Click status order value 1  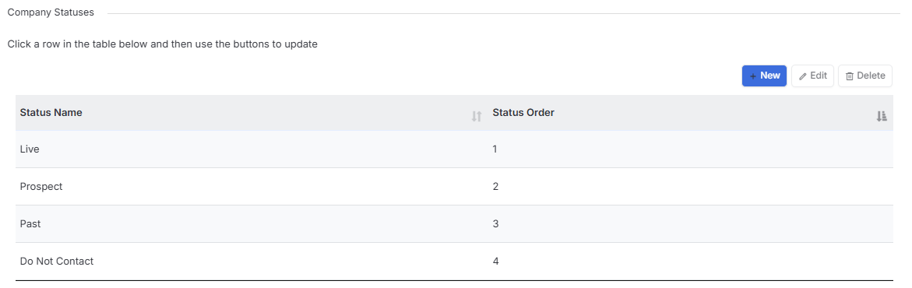click(x=495, y=149)
